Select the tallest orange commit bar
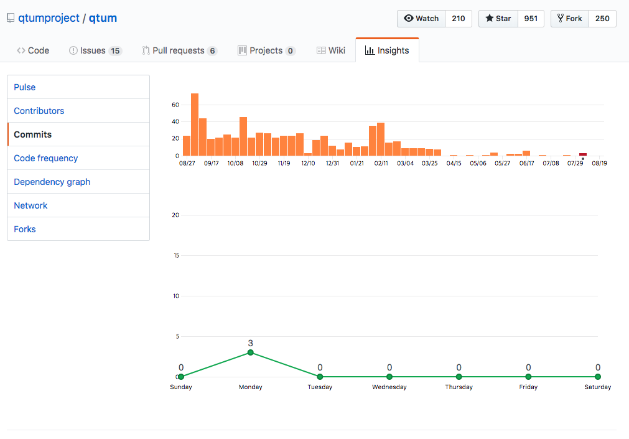 click(195, 125)
